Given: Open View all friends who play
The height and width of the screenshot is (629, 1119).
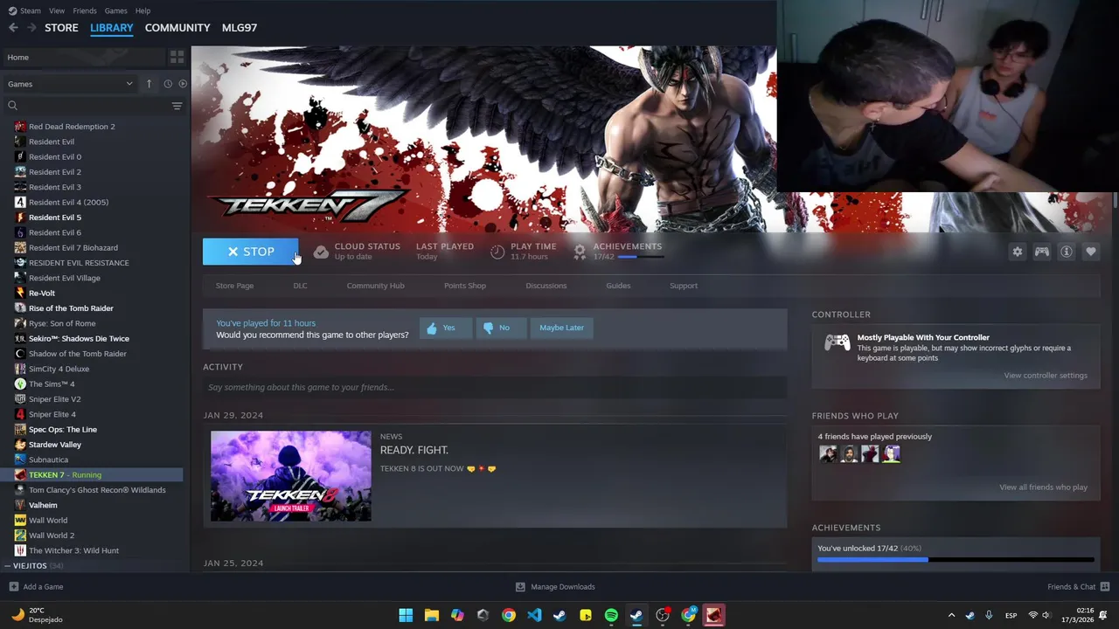Looking at the screenshot, I should point(1044,487).
